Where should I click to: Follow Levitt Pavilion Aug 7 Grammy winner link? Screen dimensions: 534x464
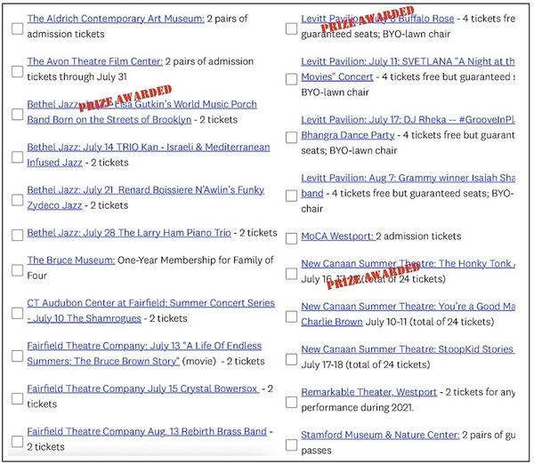click(408, 186)
